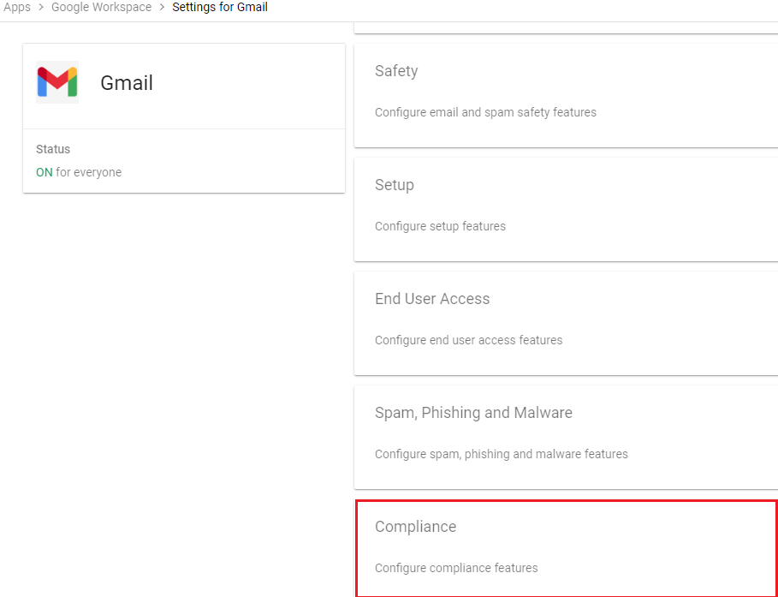Click the partially visible card above Safety
The image size is (778, 597).
tap(566, 27)
